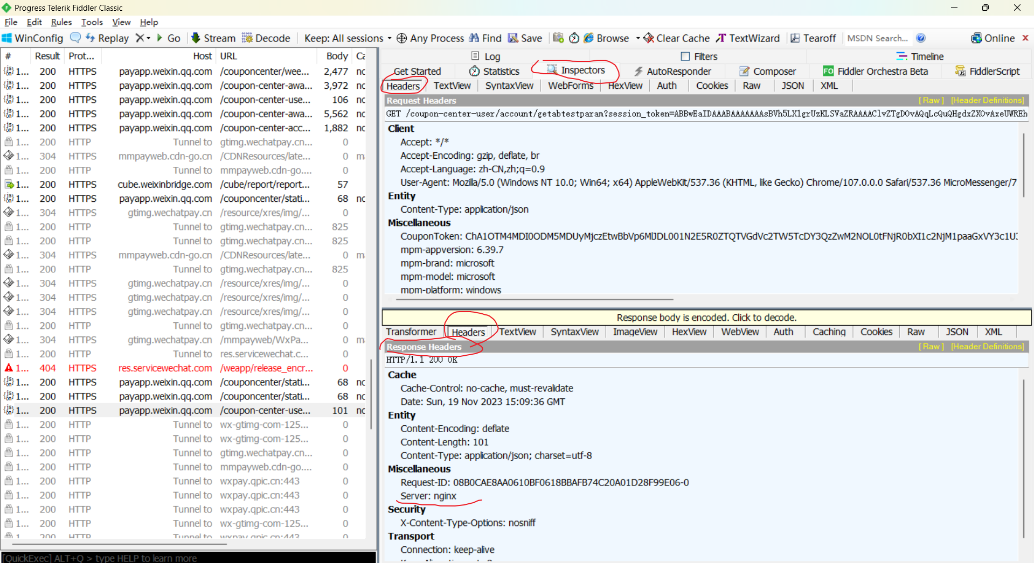Click the camera screenshot icon
This screenshot has width=1034, height=563.
[558, 38]
